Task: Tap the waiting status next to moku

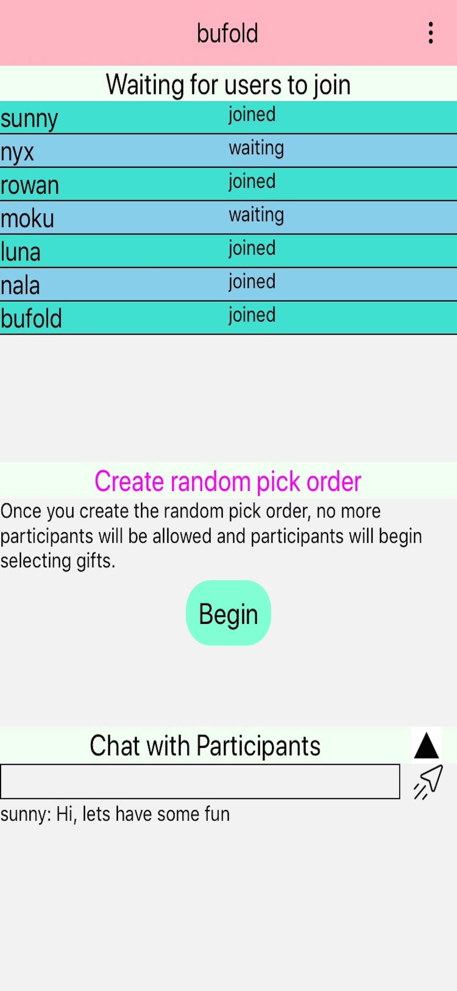Action: (256, 215)
